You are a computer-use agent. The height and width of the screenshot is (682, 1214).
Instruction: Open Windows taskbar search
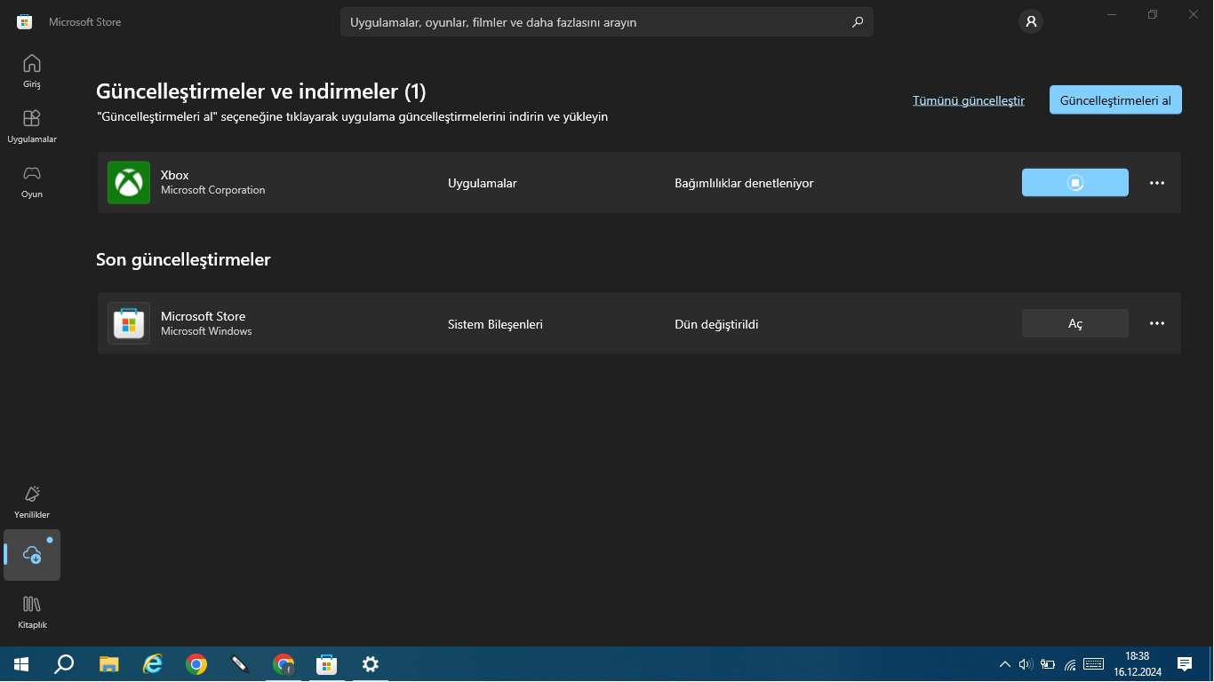(64, 664)
